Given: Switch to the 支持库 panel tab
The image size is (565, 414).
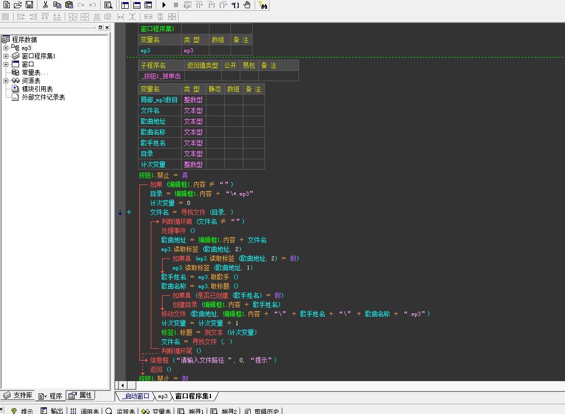Looking at the screenshot, I should point(18,396).
